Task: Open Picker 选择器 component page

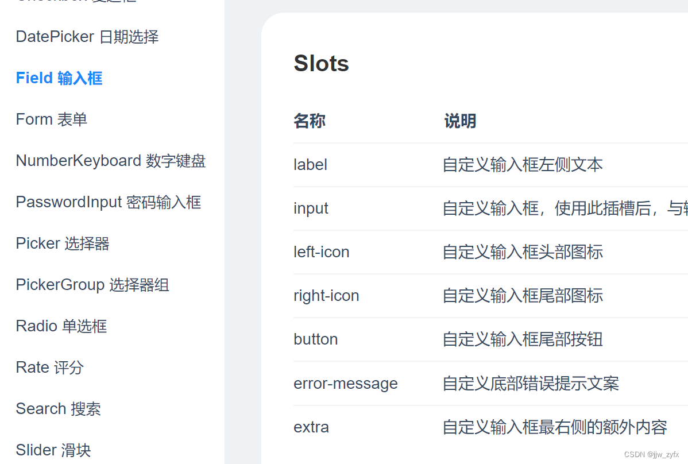Action: (62, 243)
